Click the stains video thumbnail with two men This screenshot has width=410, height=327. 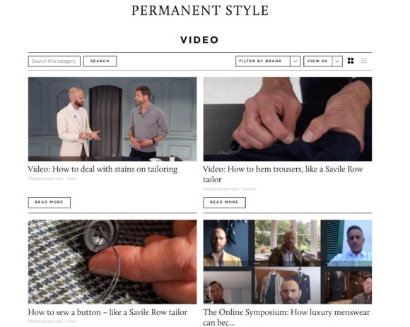pos(112,119)
